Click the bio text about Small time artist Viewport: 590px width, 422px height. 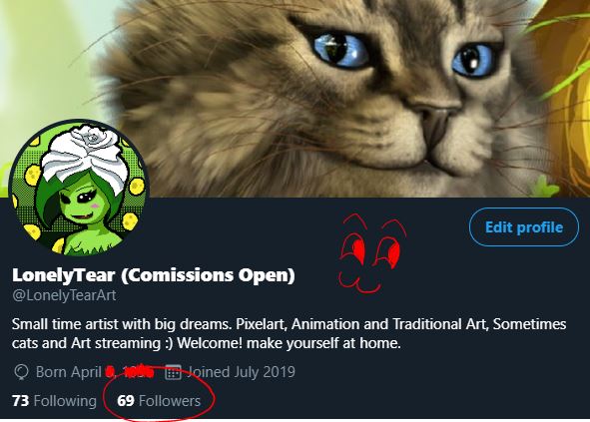click(x=289, y=333)
